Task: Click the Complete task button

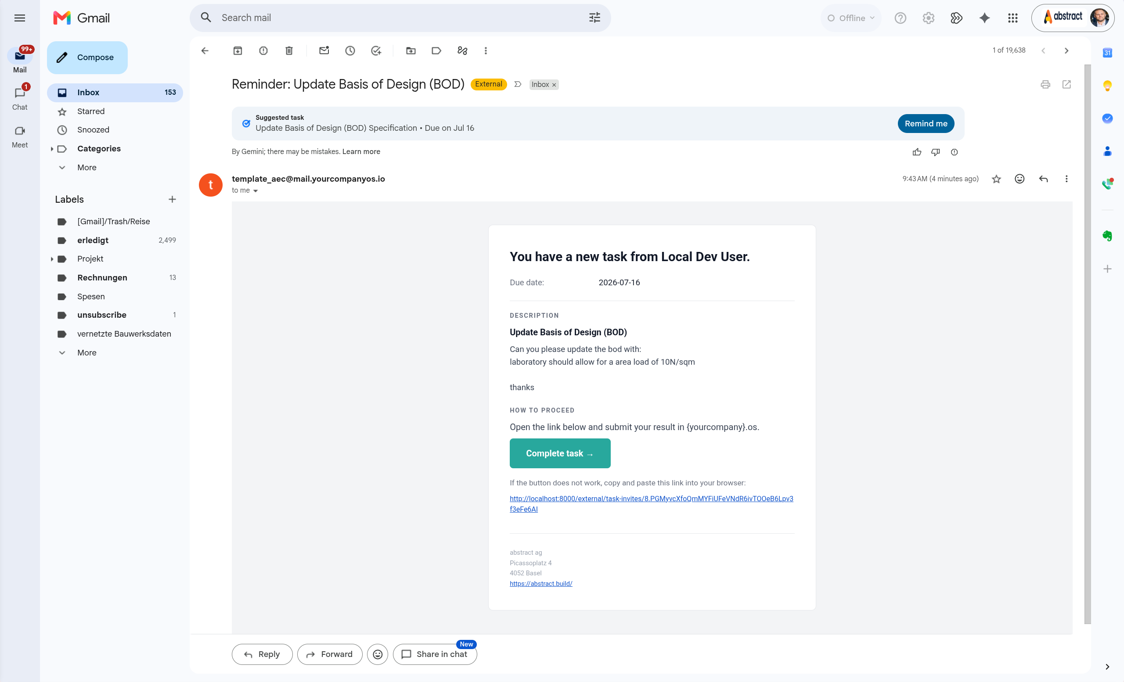Action: 560,453
